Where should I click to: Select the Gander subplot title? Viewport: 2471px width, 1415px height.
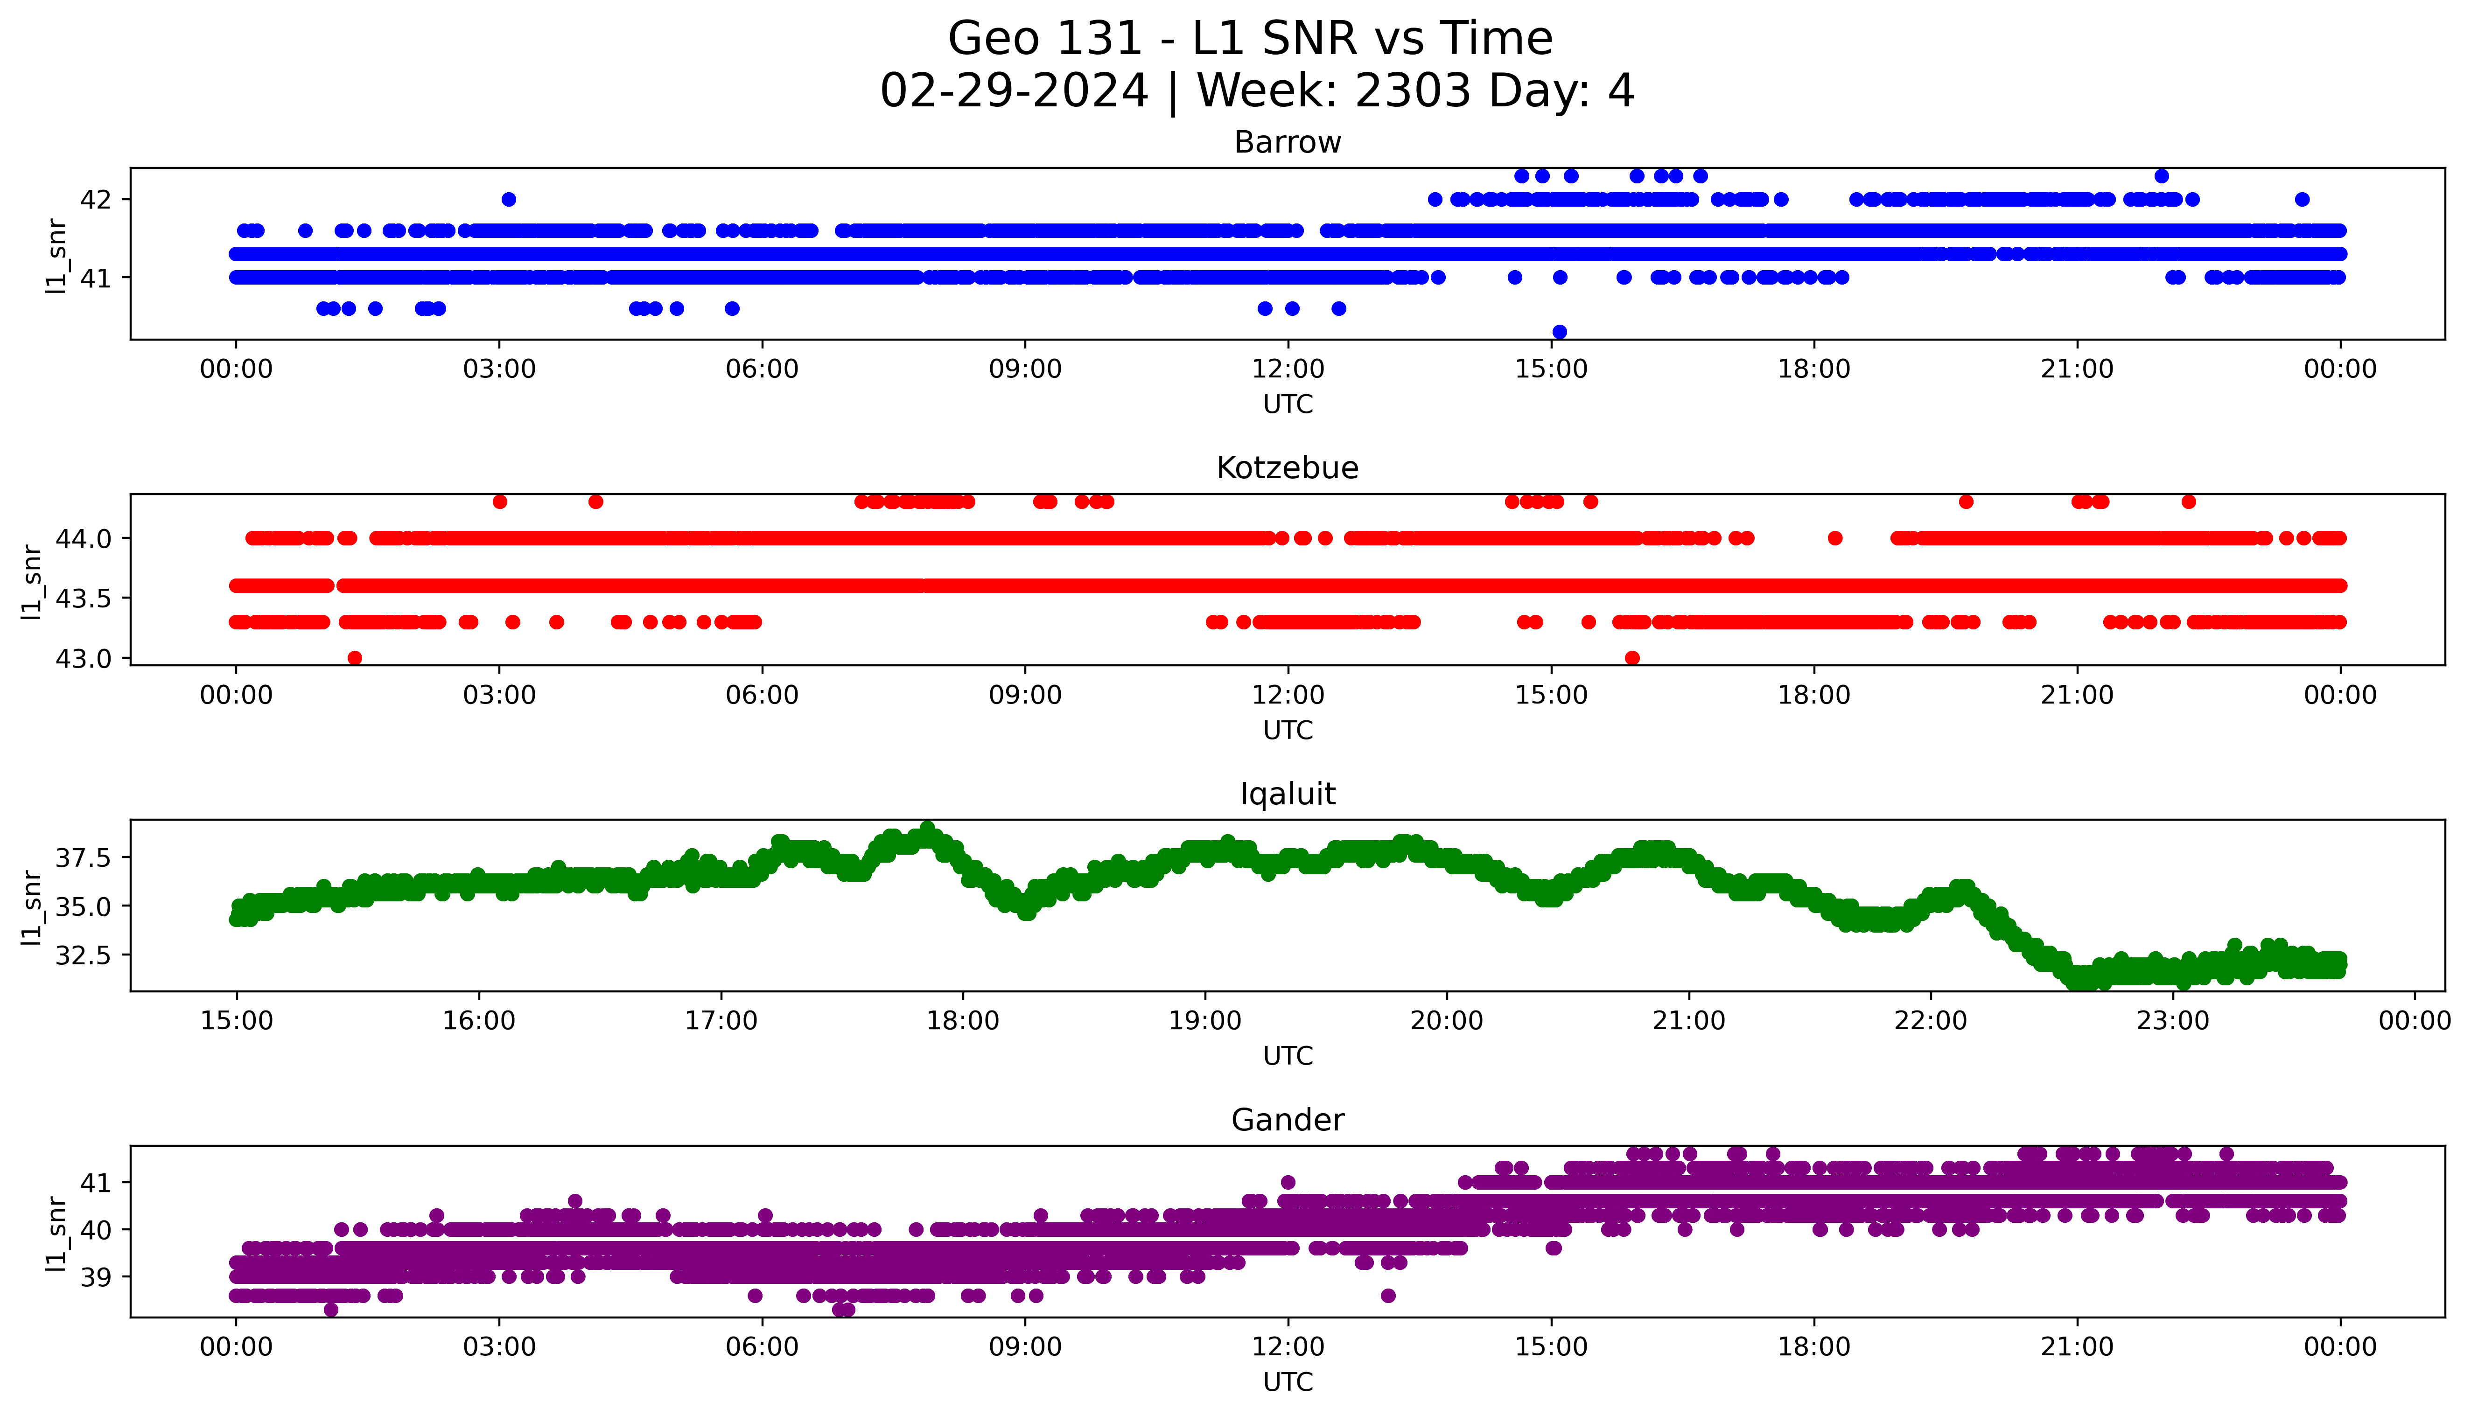pos(1287,1121)
